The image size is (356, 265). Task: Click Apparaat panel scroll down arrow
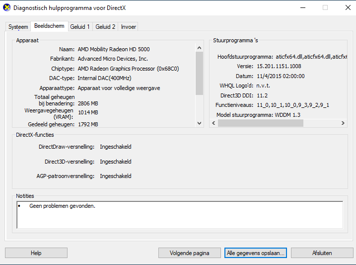pyautogui.click(x=199, y=123)
